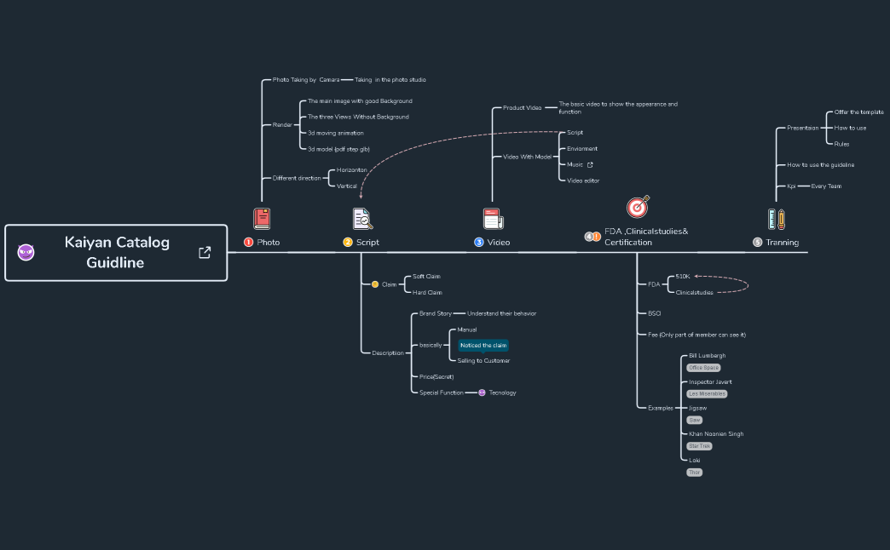Click the purple emoji marker beside Tecnology

click(482, 392)
